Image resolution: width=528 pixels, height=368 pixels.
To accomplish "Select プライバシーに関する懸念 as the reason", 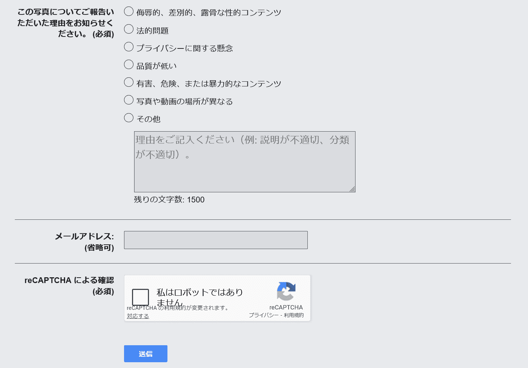I will pos(129,47).
